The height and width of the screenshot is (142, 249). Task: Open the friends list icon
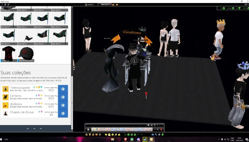(93, 135)
